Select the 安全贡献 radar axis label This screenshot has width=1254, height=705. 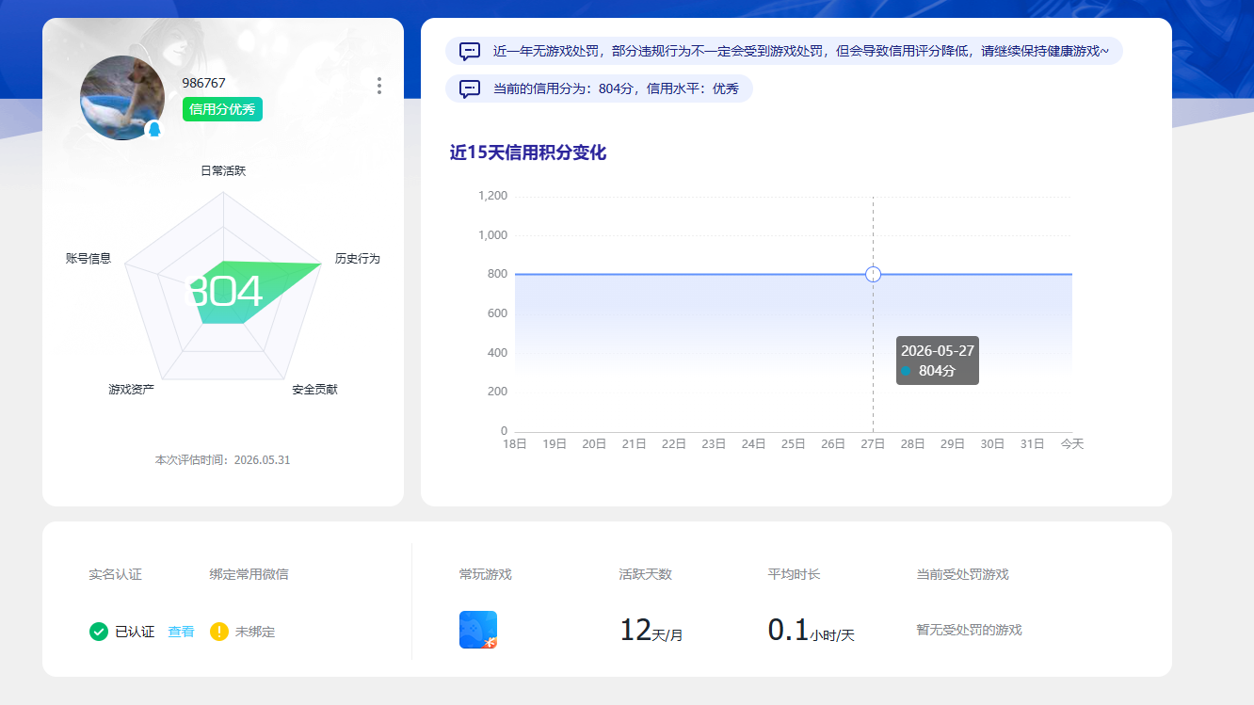tap(314, 389)
